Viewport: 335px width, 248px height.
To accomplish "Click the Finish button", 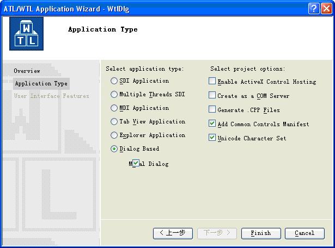I will [260, 233].
